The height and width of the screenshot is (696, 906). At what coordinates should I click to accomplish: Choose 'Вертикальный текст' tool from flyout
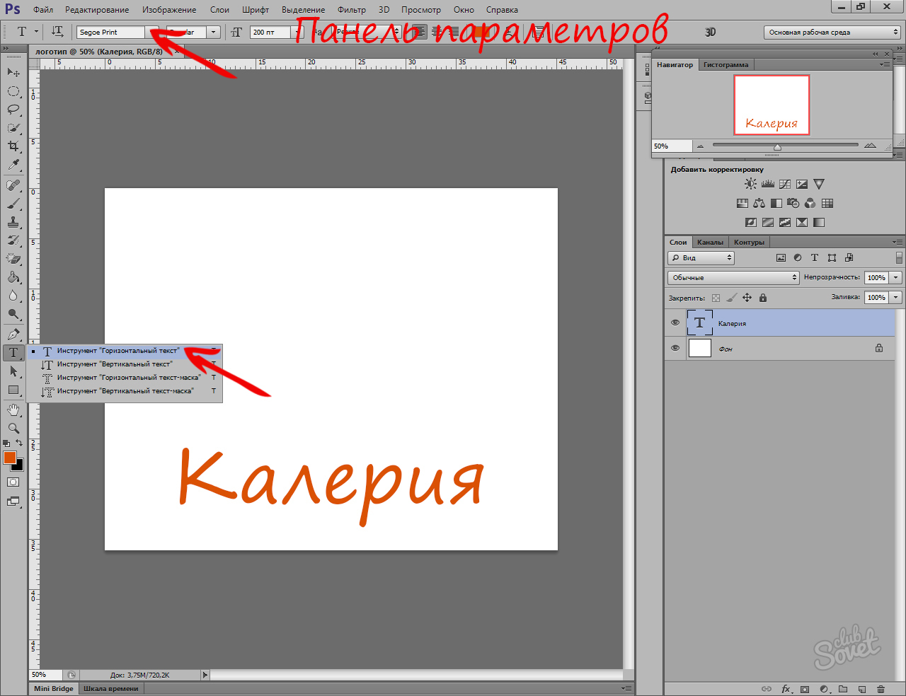[x=114, y=364]
